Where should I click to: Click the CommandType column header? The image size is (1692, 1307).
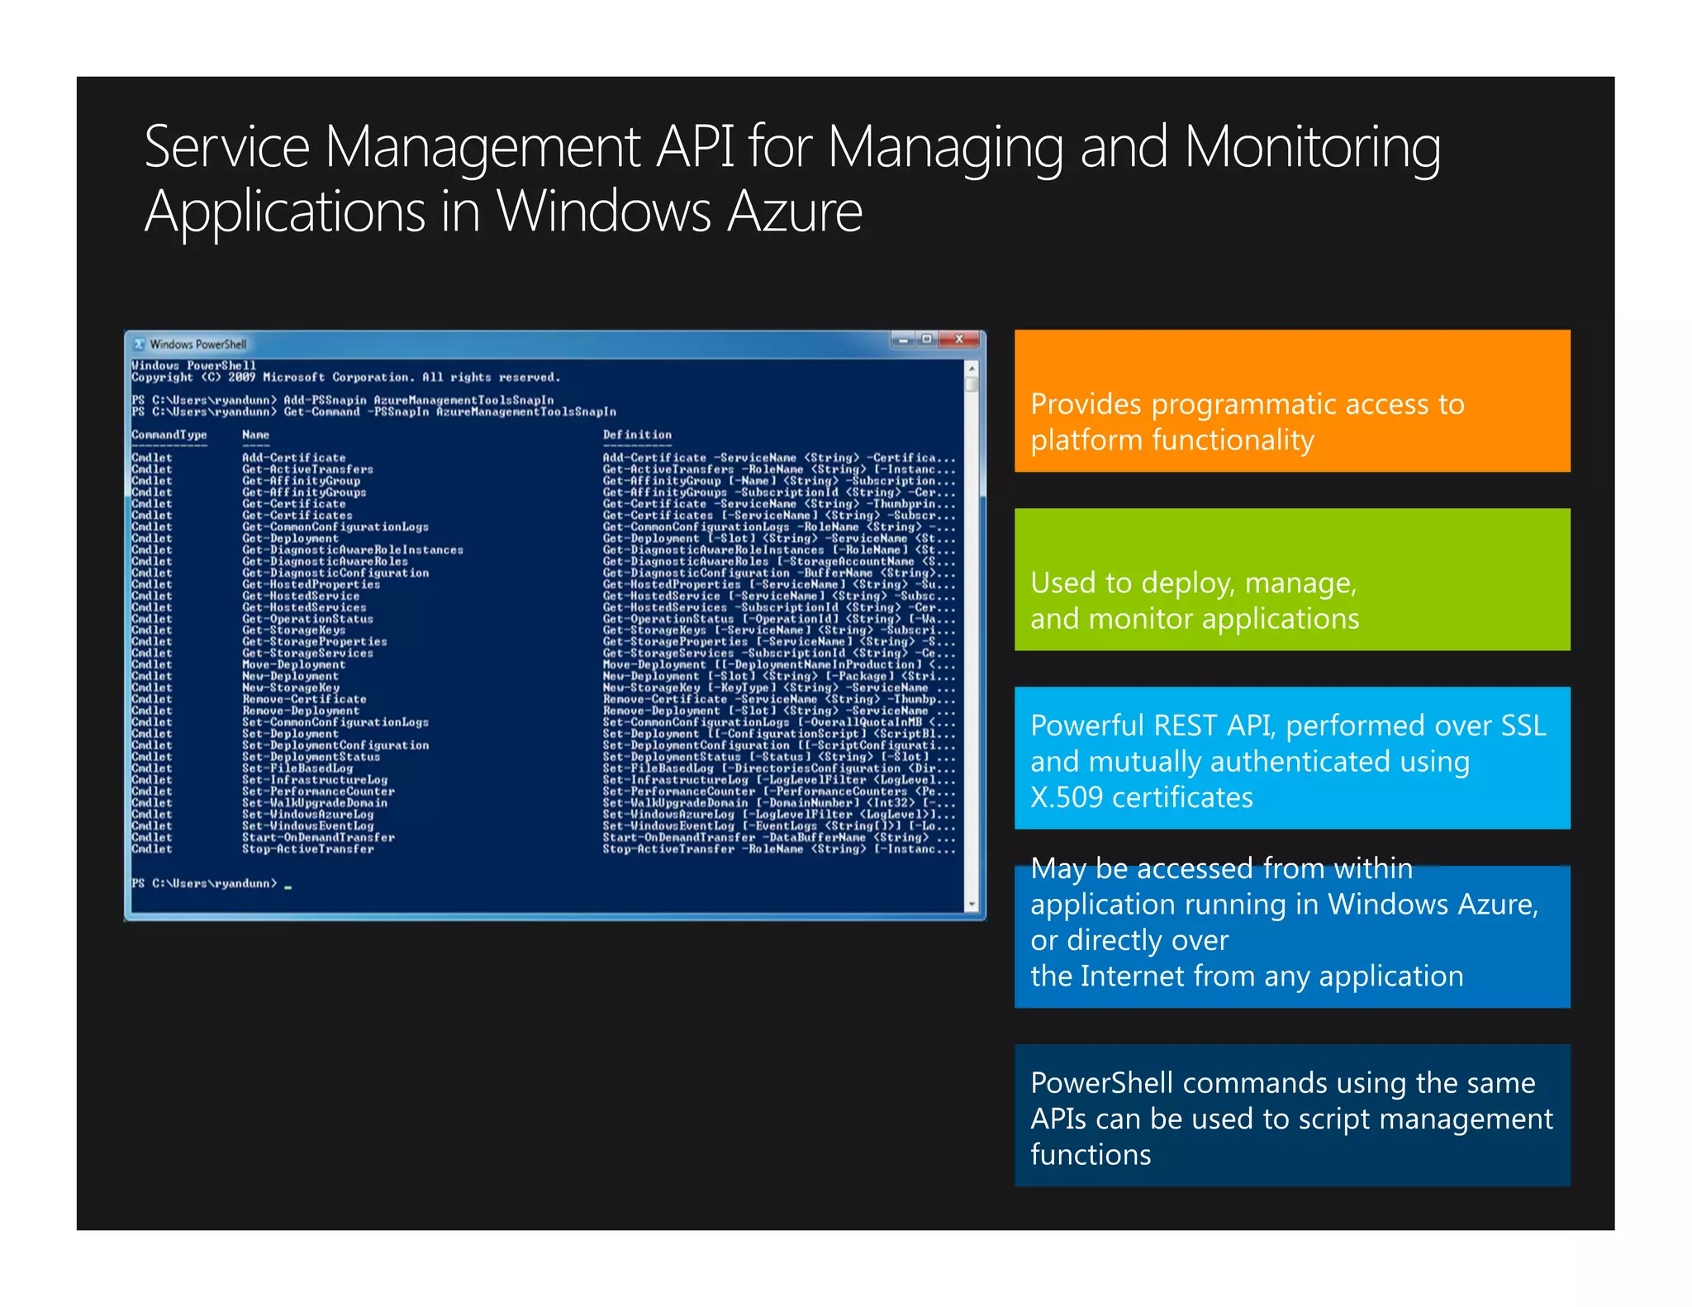[169, 435]
